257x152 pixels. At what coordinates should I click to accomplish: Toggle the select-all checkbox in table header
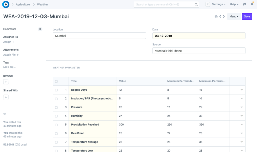point(56,81)
